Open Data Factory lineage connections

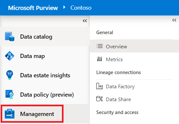pyautogui.click(x=134, y=86)
